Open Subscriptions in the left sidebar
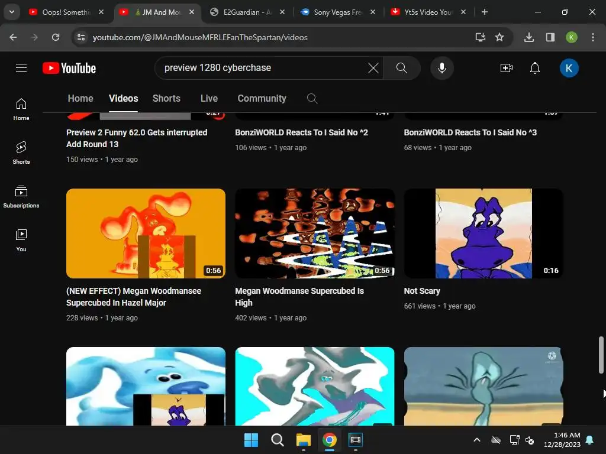The width and height of the screenshot is (606, 454). (x=21, y=197)
